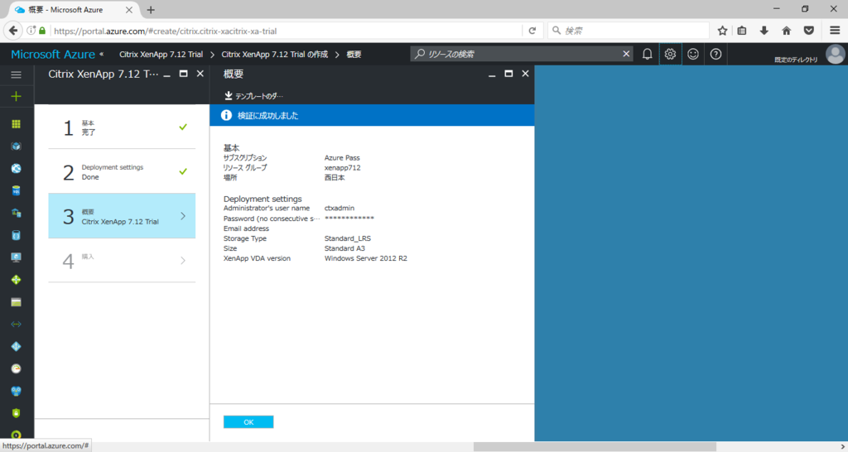Open new browser tab with plus
The width and height of the screenshot is (848, 452).
[x=151, y=10]
